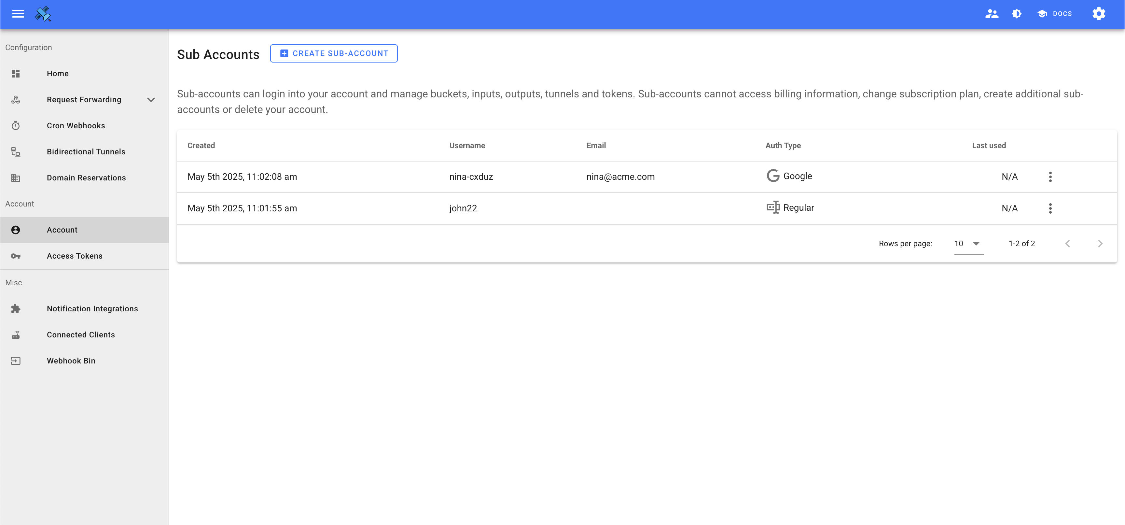Open Webhook Bin from sidebar
The height and width of the screenshot is (525, 1125).
(x=71, y=361)
